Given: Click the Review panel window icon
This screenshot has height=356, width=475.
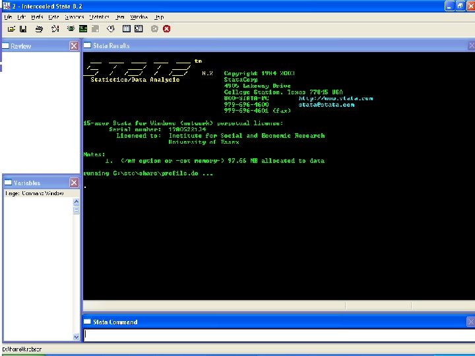Looking at the screenshot, I should point(5,45).
